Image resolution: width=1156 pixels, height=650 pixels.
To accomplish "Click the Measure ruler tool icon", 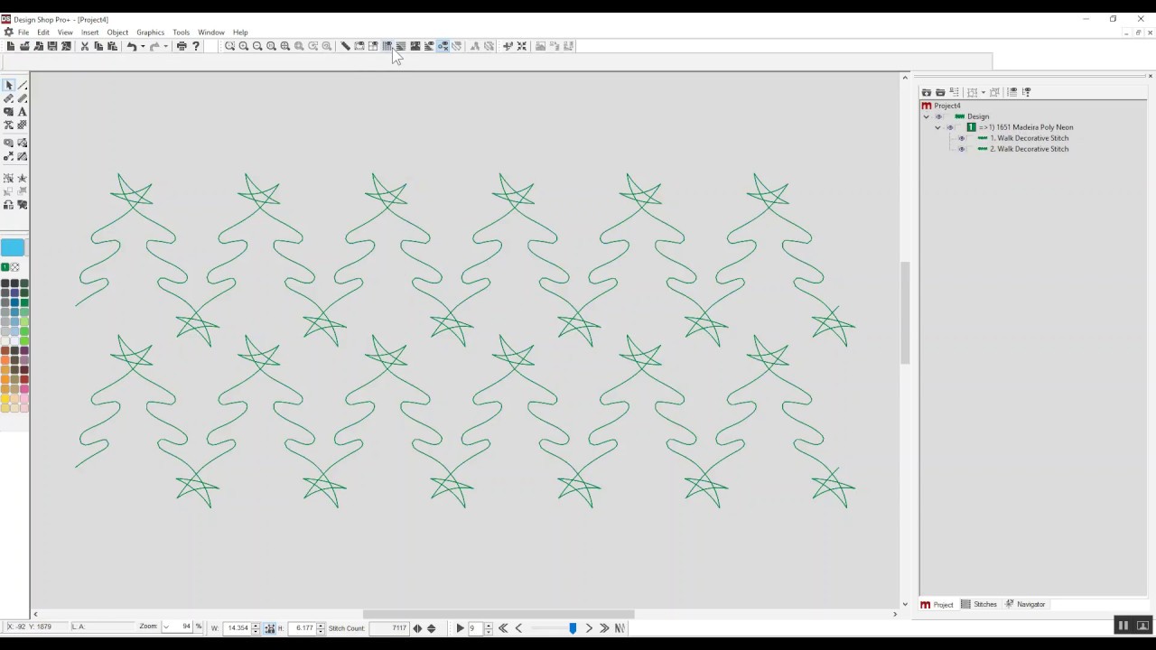I will (x=345, y=46).
